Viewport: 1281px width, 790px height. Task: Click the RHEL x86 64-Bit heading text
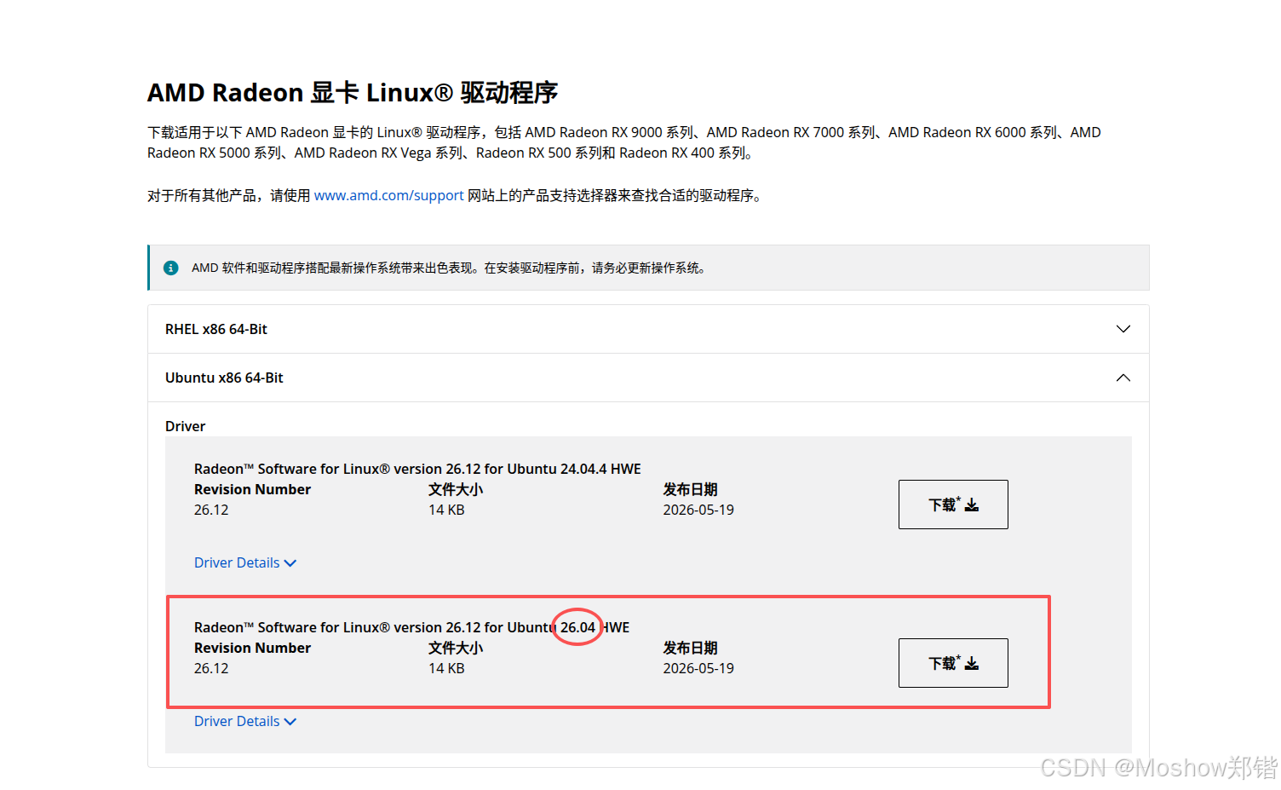tap(216, 329)
